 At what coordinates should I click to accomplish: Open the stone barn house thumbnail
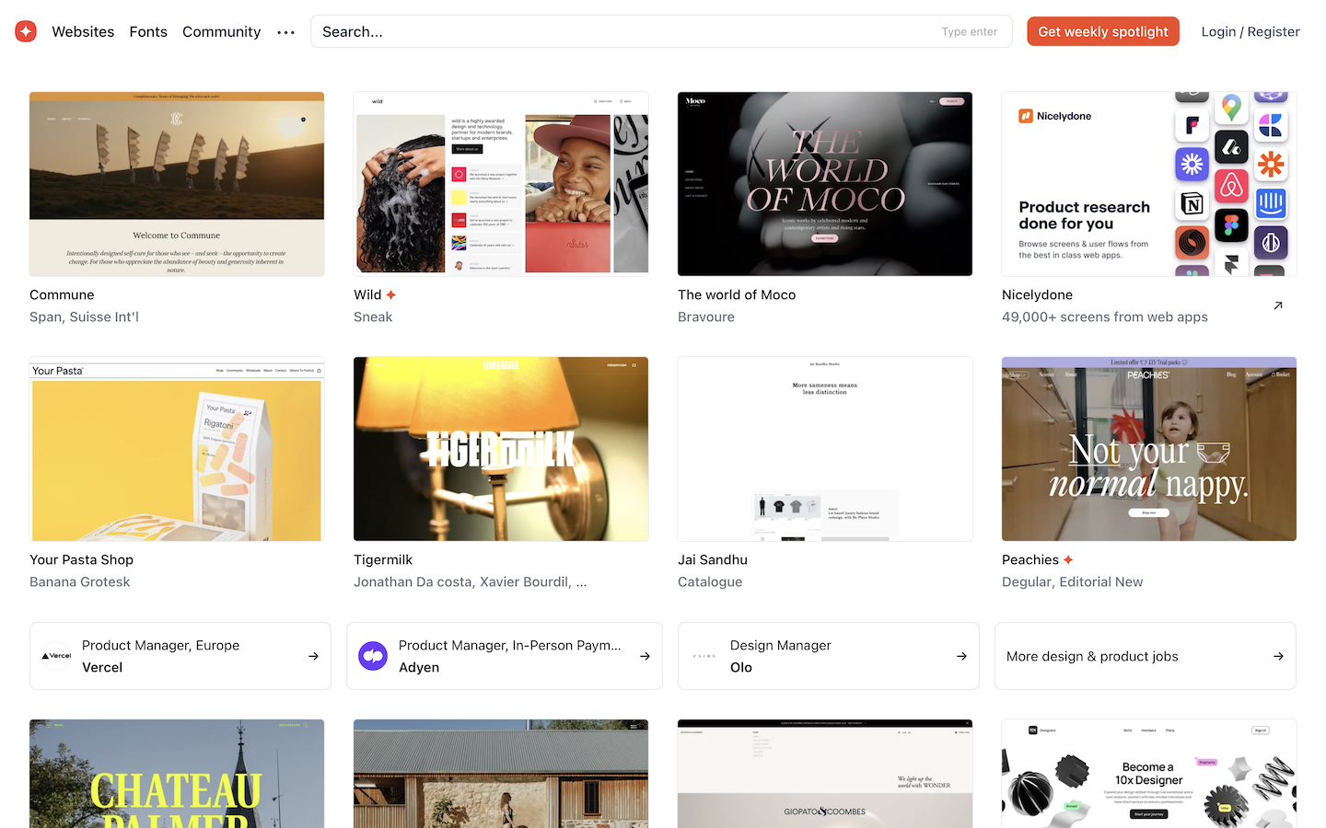501,774
